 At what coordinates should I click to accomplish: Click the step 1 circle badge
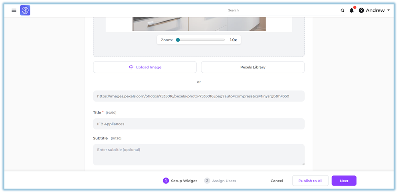pyautogui.click(x=166, y=181)
